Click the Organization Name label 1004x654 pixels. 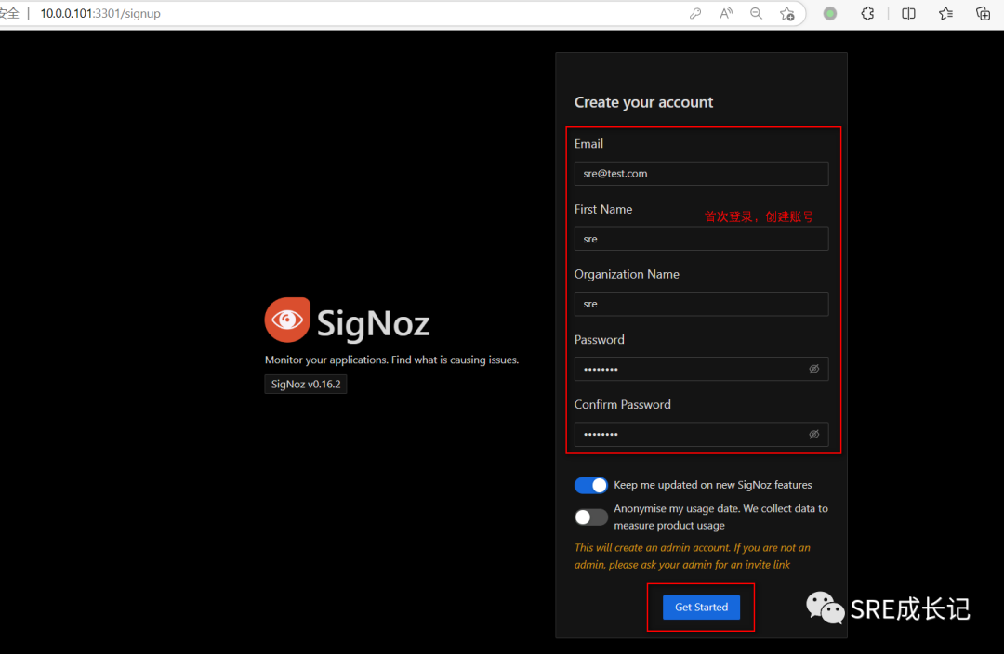pyautogui.click(x=627, y=274)
